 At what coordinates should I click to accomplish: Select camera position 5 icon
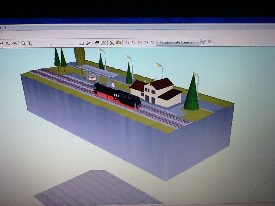pos(152,43)
